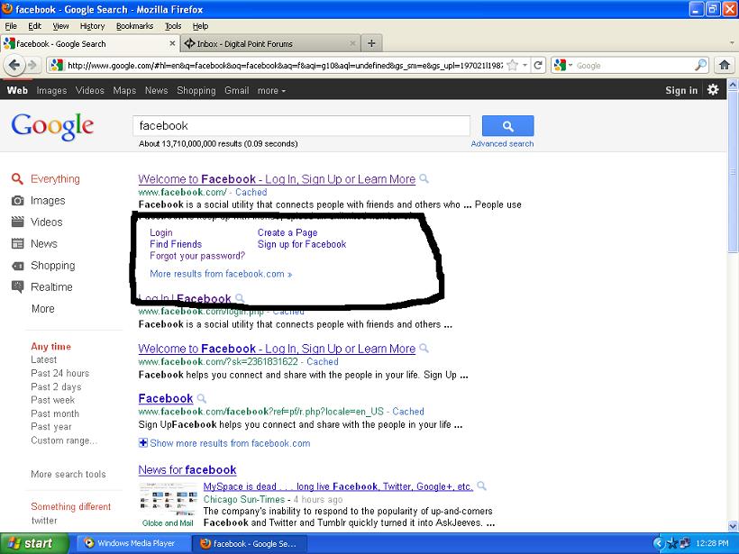The width and height of the screenshot is (739, 554).
Task: Click the plus icon for Show more results
Action: [x=142, y=443]
